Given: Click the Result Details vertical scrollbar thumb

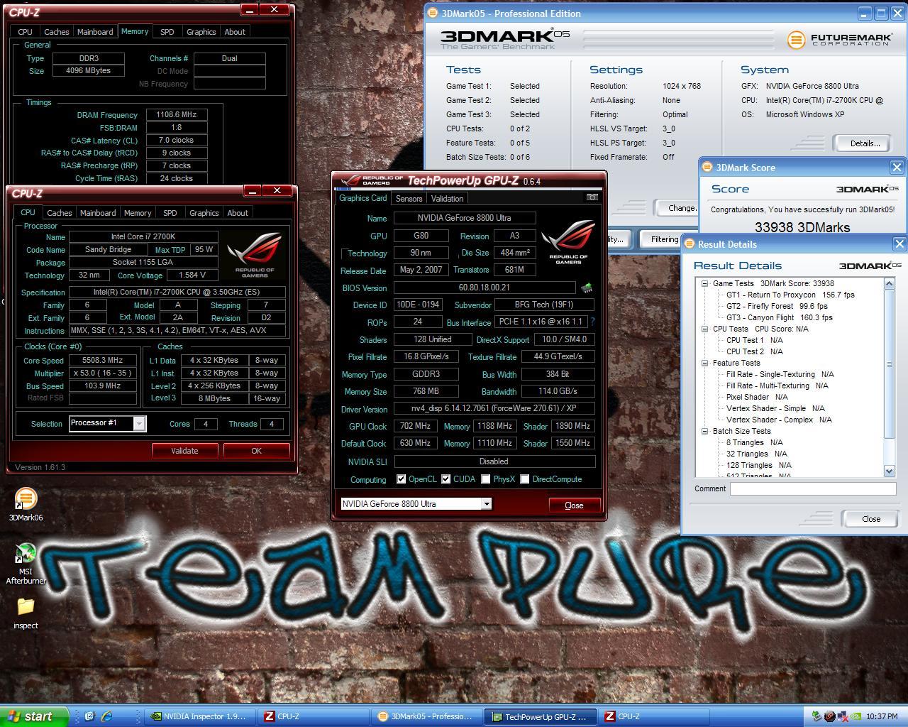Looking at the screenshot, I should click(x=890, y=364).
